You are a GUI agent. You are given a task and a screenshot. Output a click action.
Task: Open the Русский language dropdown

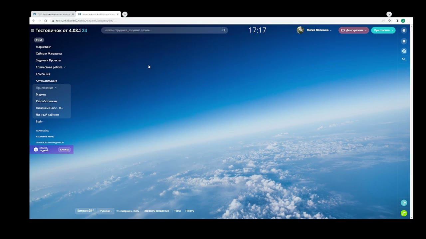106,211
